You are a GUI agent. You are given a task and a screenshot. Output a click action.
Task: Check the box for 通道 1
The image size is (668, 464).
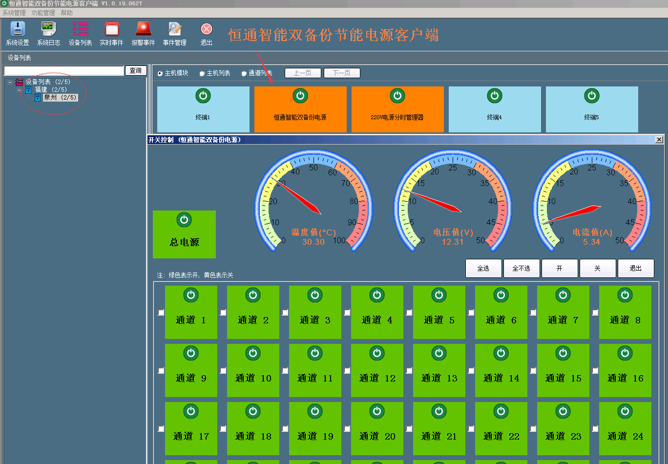pyautogui.click(x=161, y=313)
